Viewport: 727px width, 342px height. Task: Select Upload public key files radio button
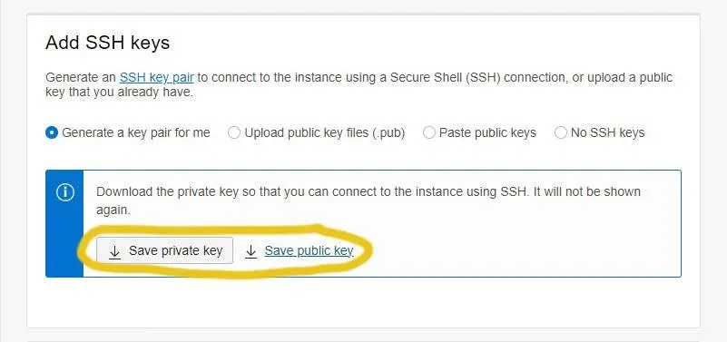(x=234, y=133)
